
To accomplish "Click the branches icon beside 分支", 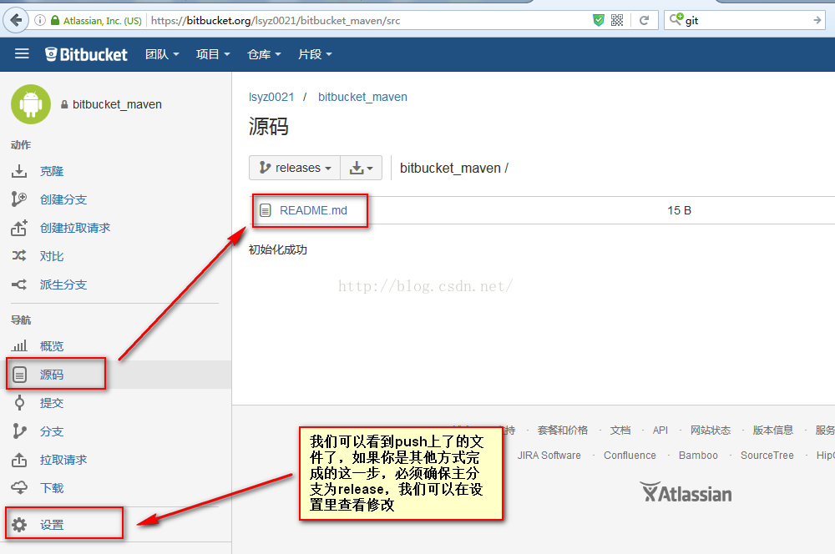I will [x=19, y=431].
